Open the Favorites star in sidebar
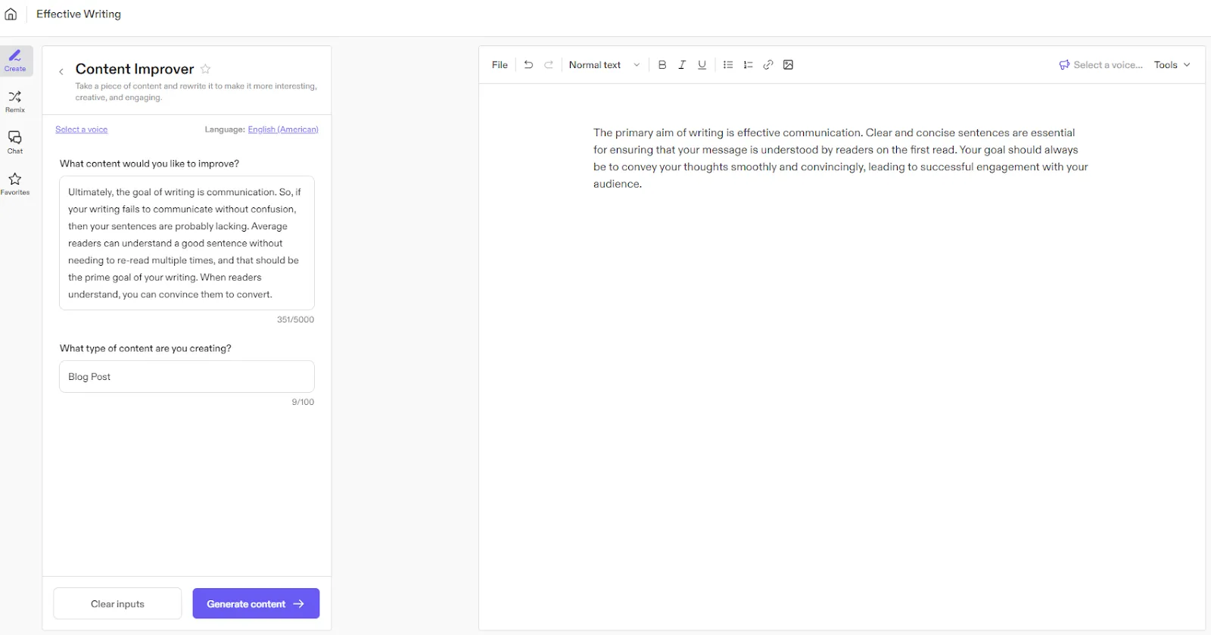Image resolution: width=1211 pixels, height=635 pixels. pyautogui.click(x=15, y=183)
